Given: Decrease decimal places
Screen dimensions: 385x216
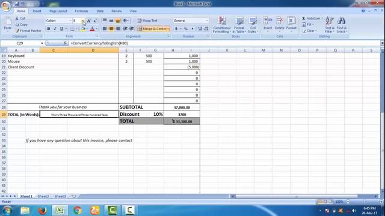Looking at the screenshot, I should tap(206, 29).
